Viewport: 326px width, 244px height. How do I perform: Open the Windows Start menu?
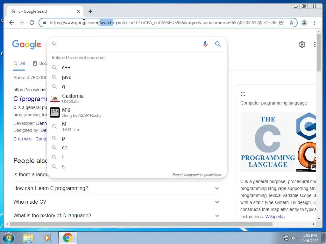(x=9, y=238)
